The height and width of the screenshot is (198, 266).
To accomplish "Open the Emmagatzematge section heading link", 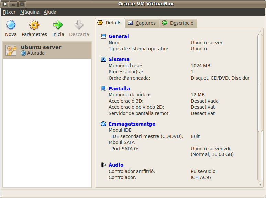I will pos(132,124).
